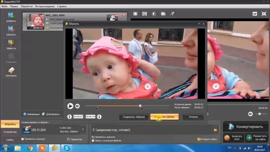270x152 pixels.
Task: Uncheck the MVI video file checkbox
Action: (x=24, y=22)
